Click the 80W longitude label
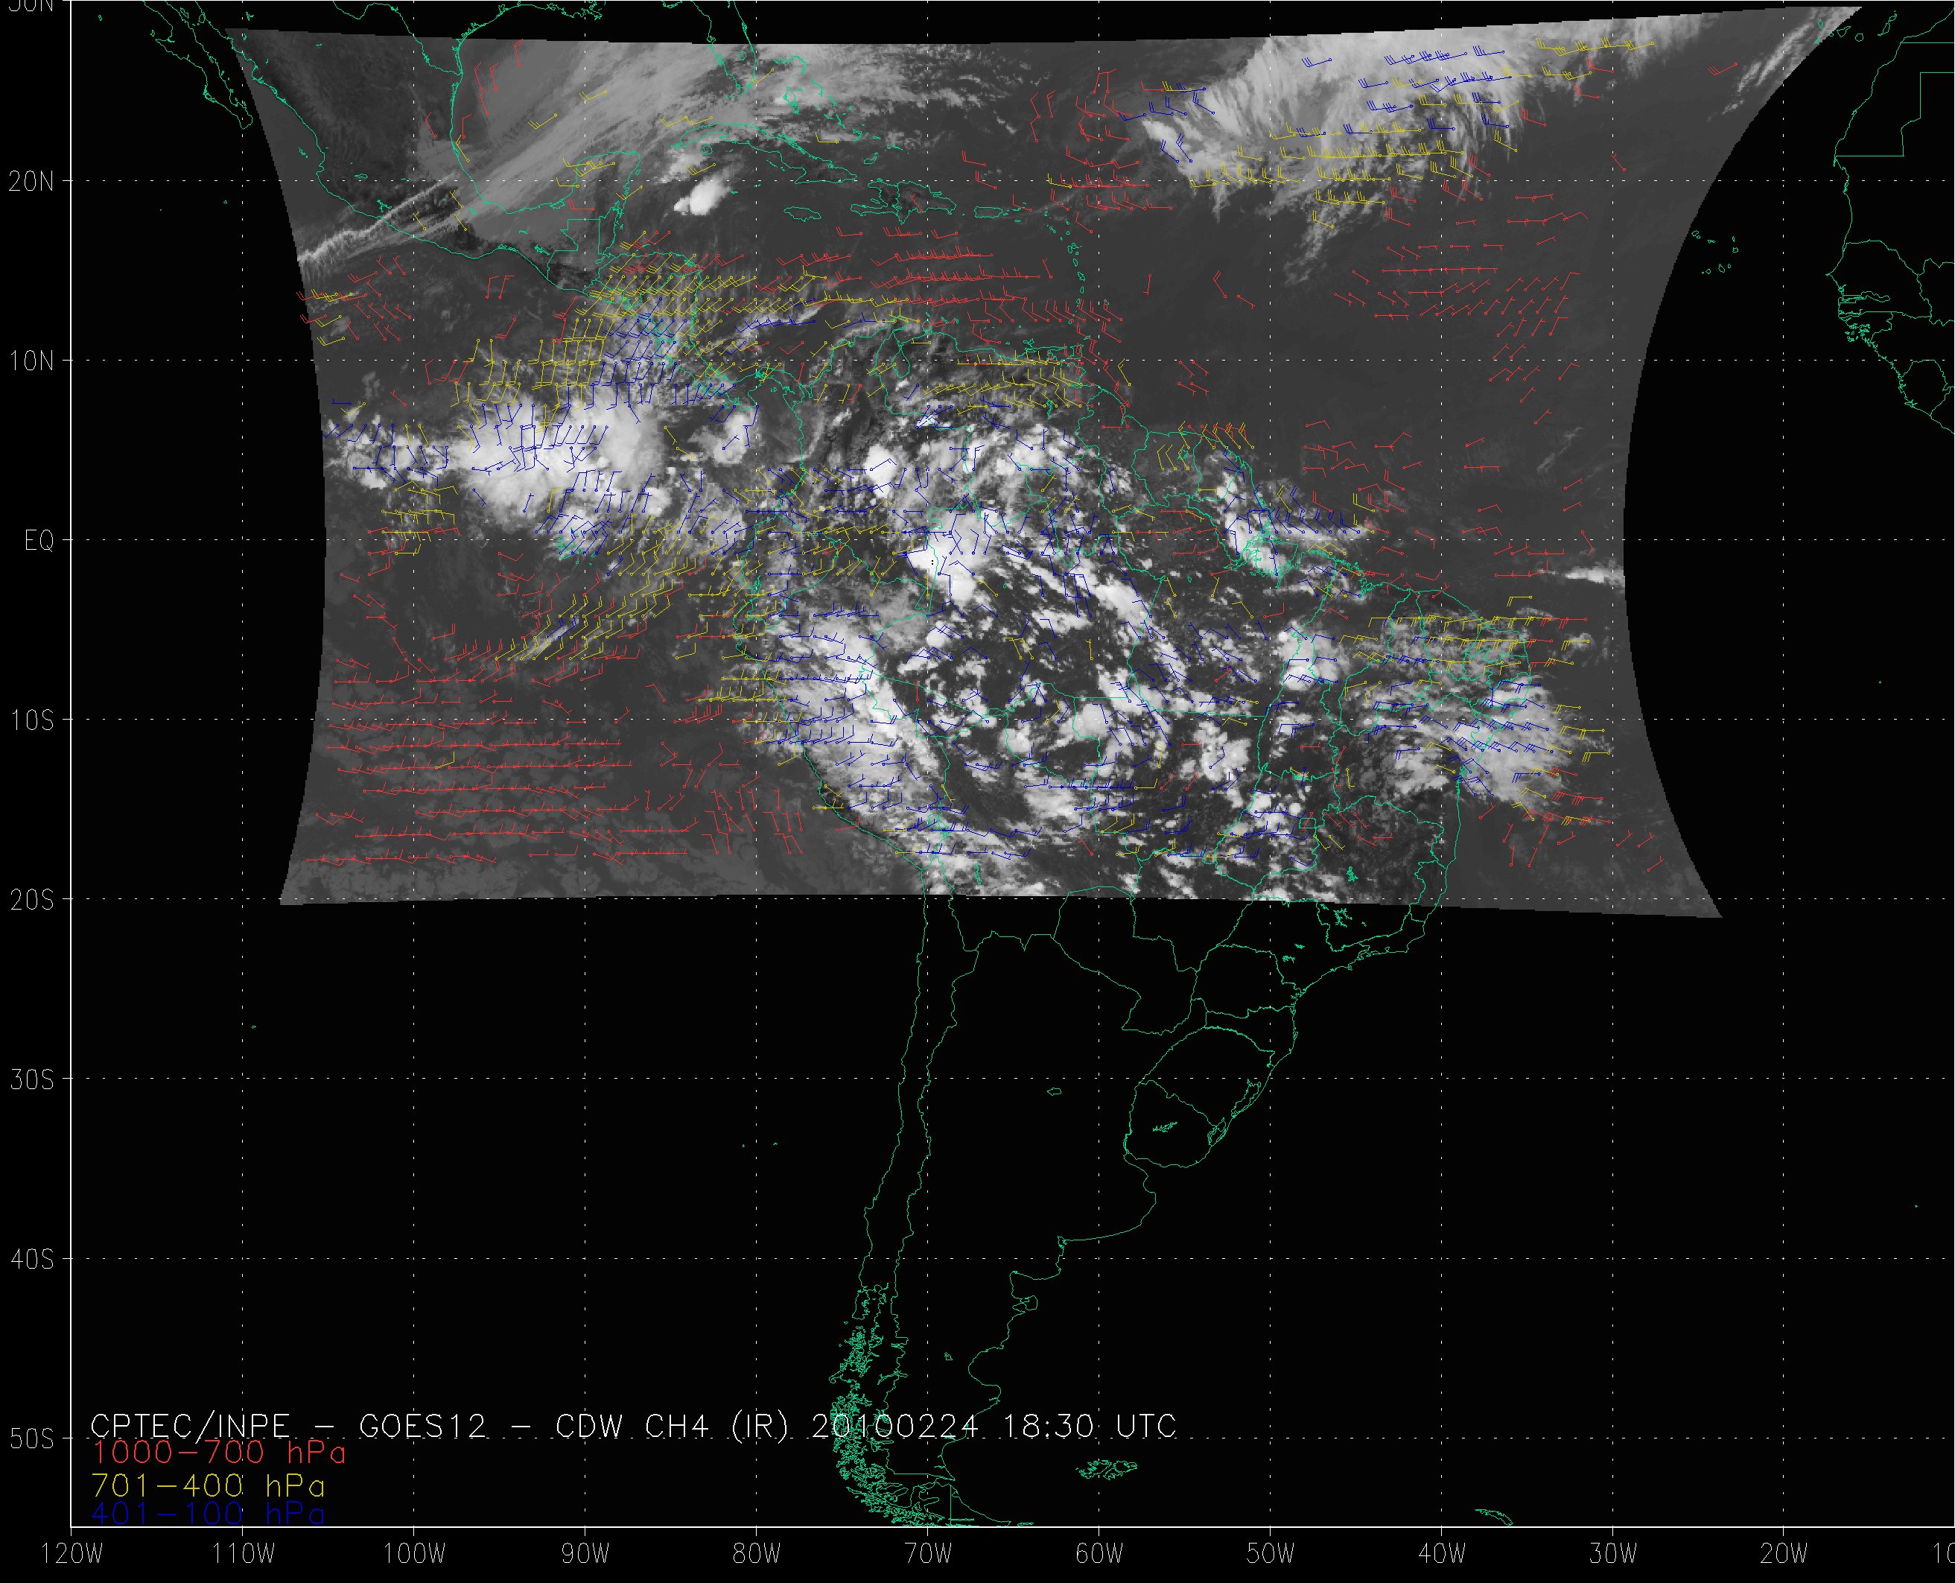The height and width of the screenshot is (1583, 1955). [x=757, y=1554]
